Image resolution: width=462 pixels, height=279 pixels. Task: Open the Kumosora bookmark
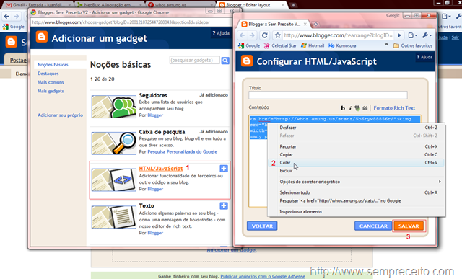point(342,45)
